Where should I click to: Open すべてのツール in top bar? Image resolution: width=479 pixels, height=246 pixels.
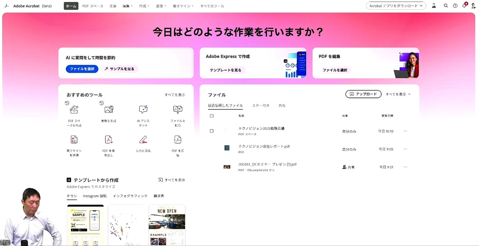coord(212,6)
